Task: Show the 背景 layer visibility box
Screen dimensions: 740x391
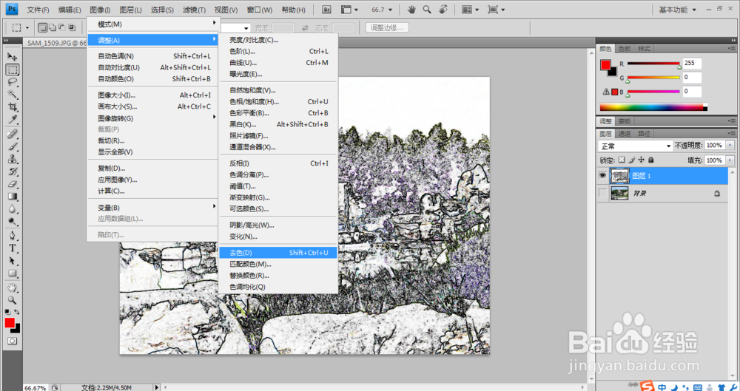Action: 602,193
